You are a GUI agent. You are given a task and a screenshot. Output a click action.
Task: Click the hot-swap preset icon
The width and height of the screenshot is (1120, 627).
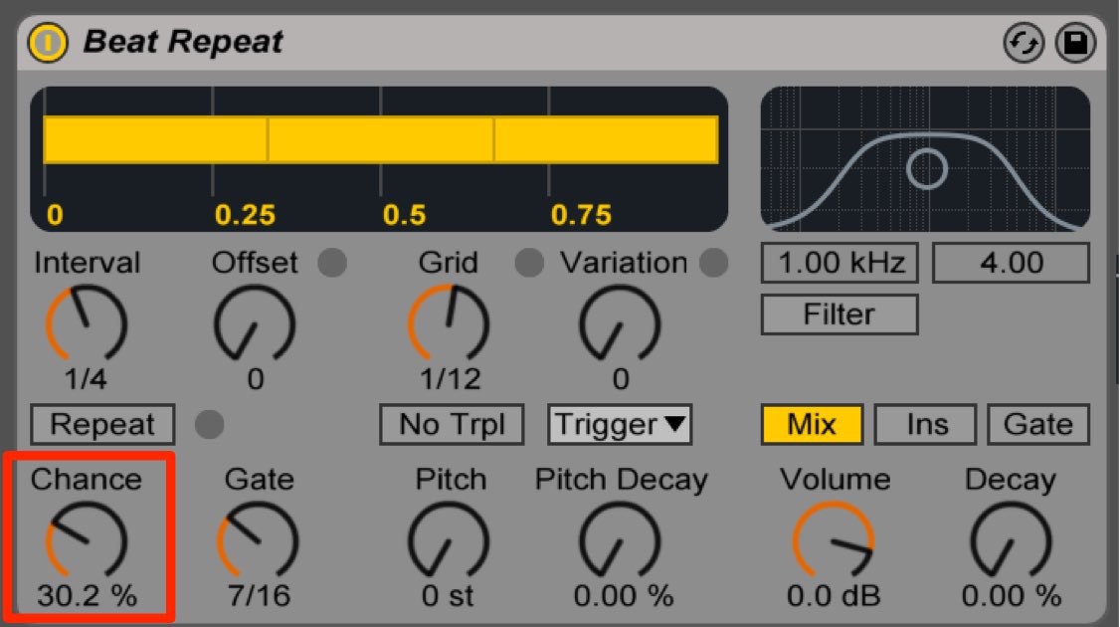coord(1023,43)
